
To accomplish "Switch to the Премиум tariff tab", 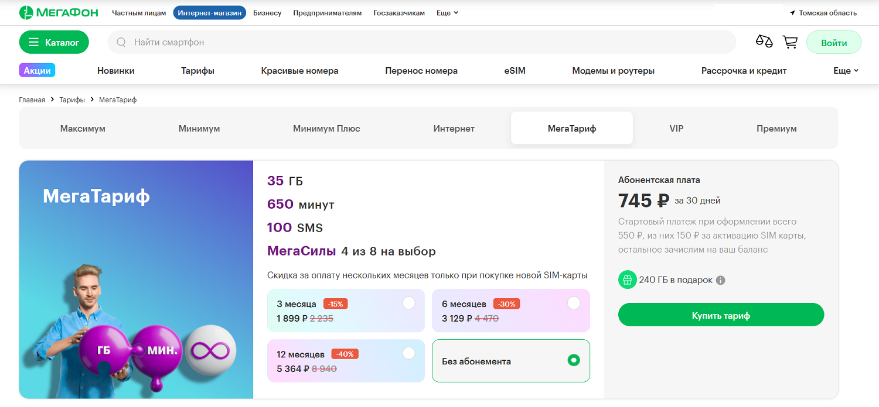I will pyautogui.click(x=776, y=128).
